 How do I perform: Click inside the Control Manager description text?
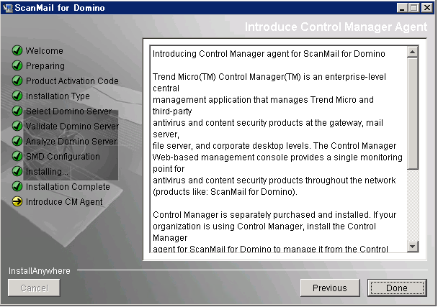click(x=277, y=144)
